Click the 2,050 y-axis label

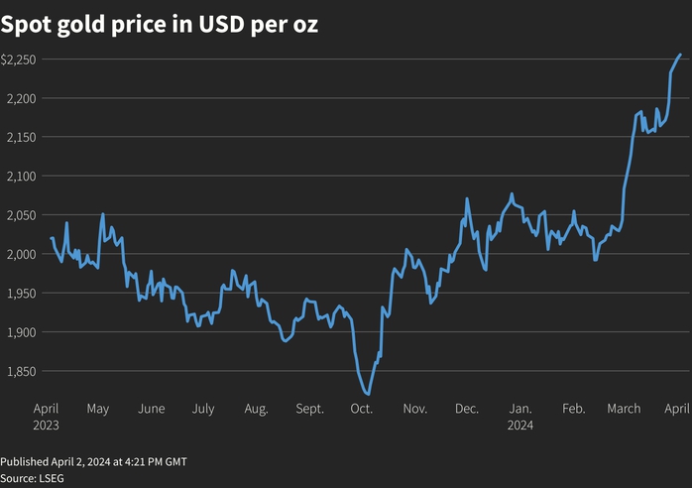click(21, 215)
